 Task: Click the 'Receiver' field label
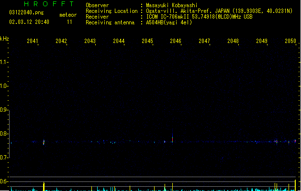(97, 17)
